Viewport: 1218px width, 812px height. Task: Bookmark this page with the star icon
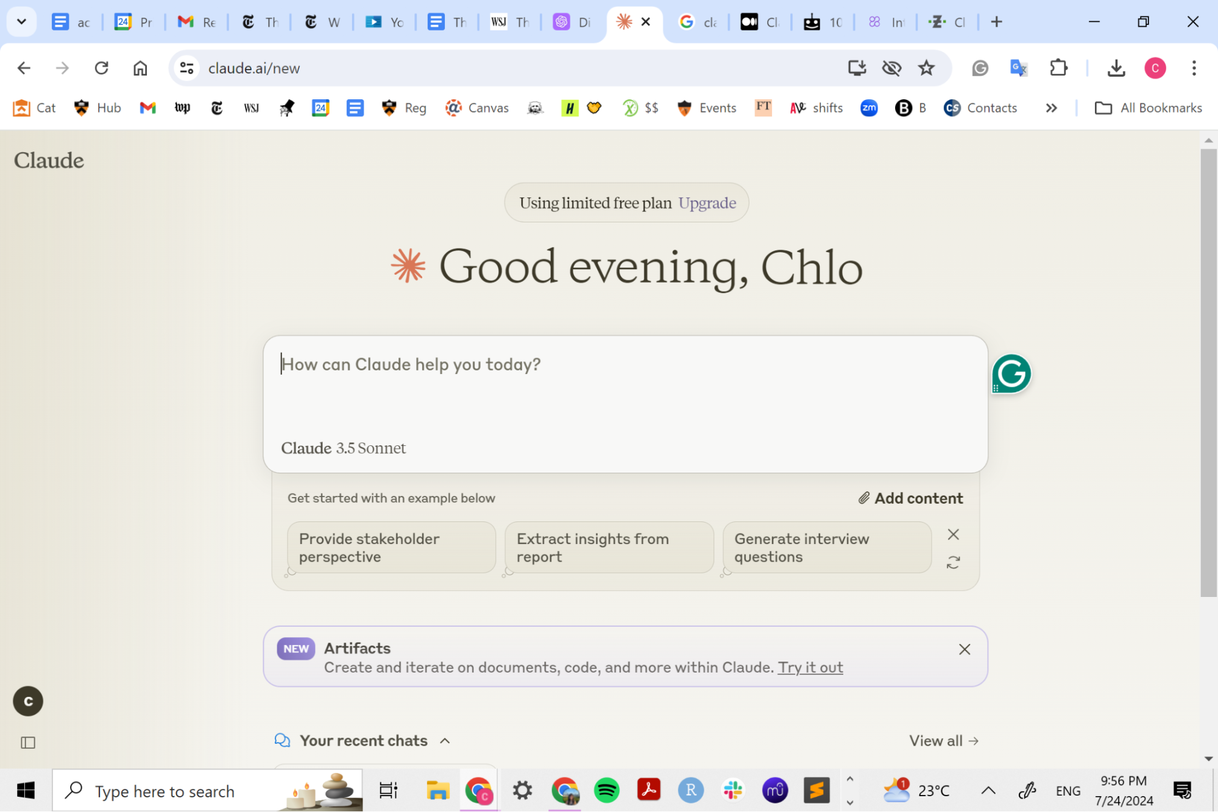pyautogui.click(x=926, y=68)
